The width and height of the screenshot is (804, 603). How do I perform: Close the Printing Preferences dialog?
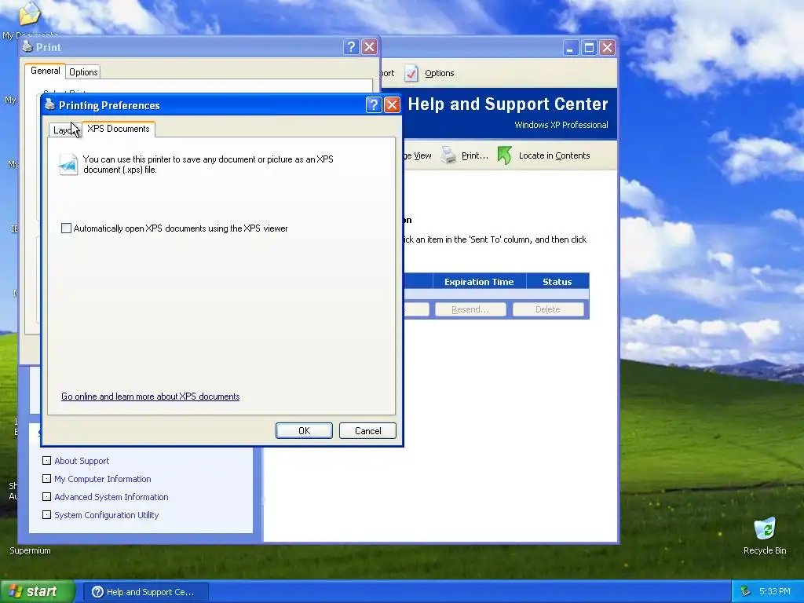(393, 104)
